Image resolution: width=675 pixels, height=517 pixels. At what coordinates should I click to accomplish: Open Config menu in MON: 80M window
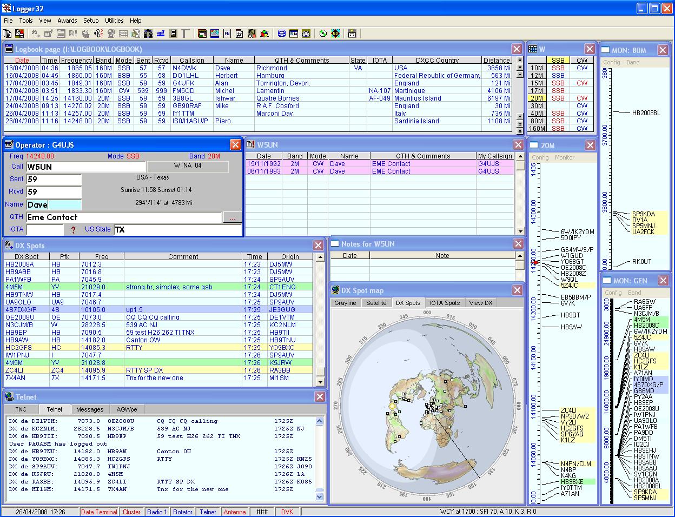coord(612,62)
